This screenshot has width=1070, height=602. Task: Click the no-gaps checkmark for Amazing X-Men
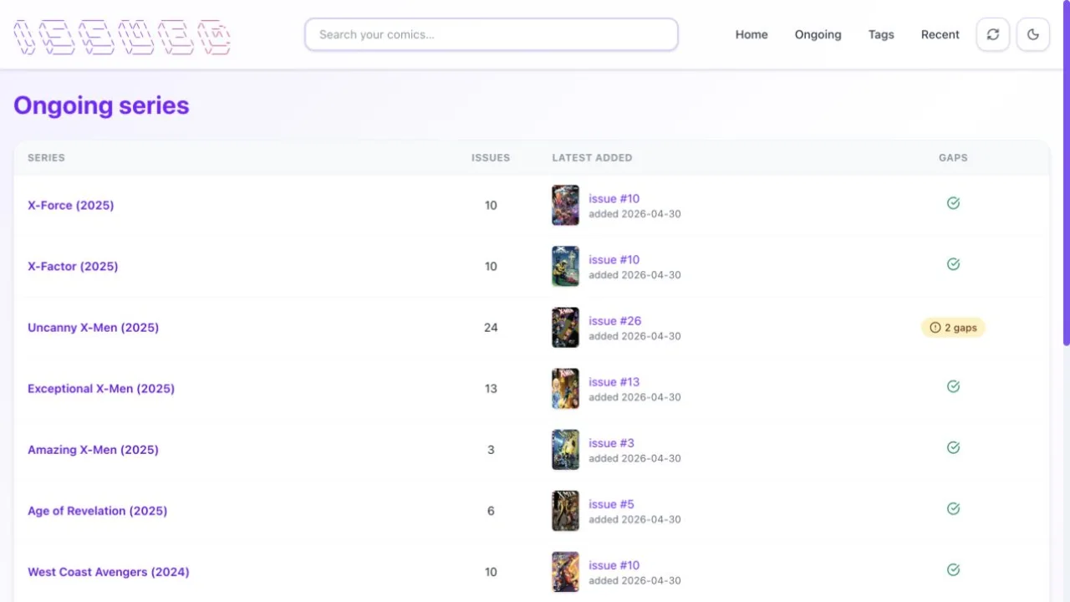[953, 447]
